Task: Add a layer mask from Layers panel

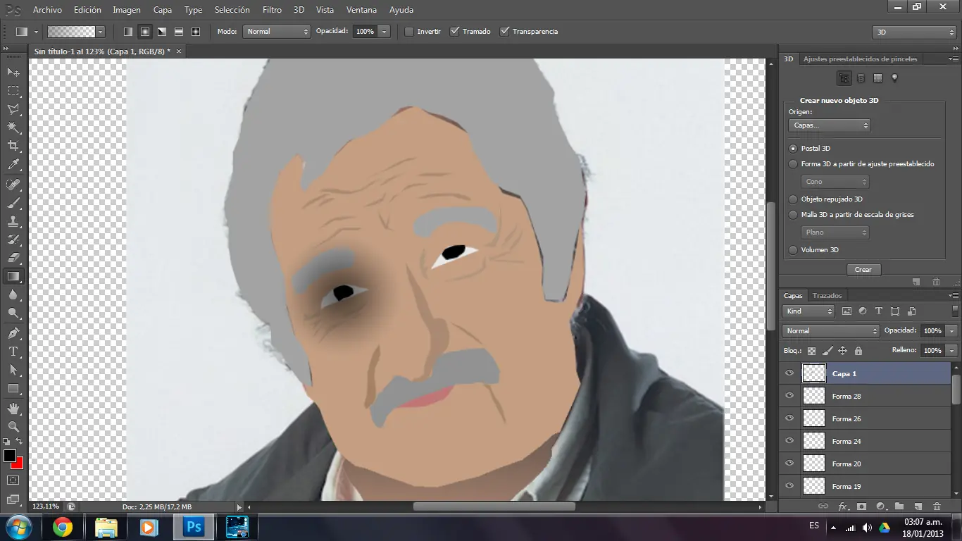Action: click(861, 506)
